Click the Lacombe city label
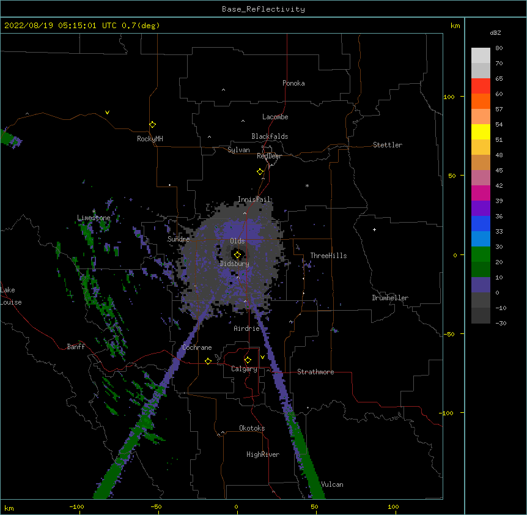The image size is (527, 515). coord(275,117)
